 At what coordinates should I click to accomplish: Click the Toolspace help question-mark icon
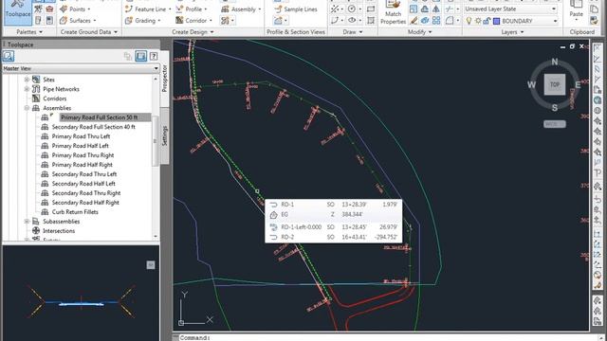(154, 56)
